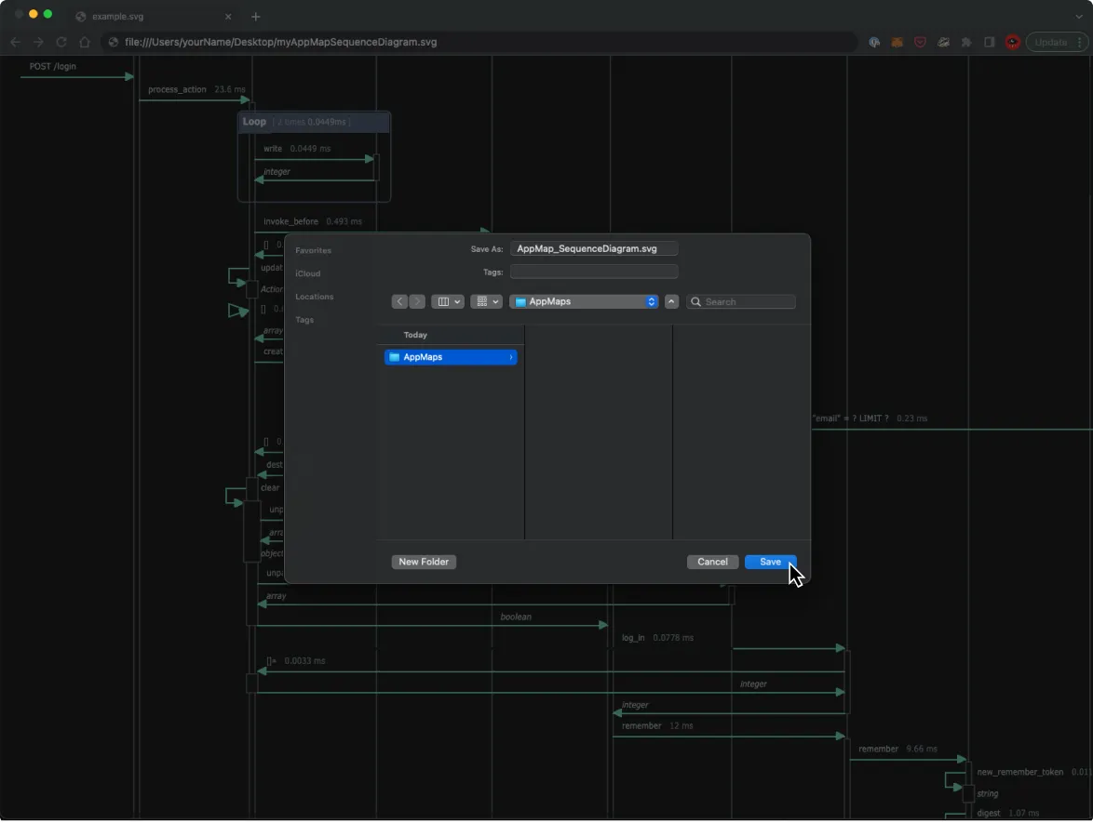Open the red profile avatar icon

click(1013, 42)
